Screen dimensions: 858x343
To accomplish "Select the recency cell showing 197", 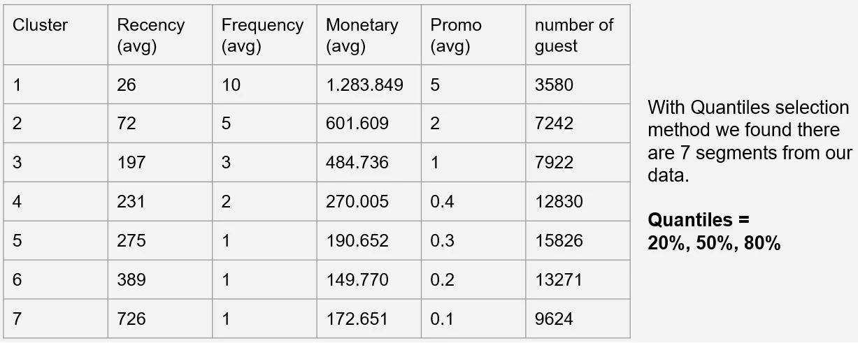I will click(131, 163).
